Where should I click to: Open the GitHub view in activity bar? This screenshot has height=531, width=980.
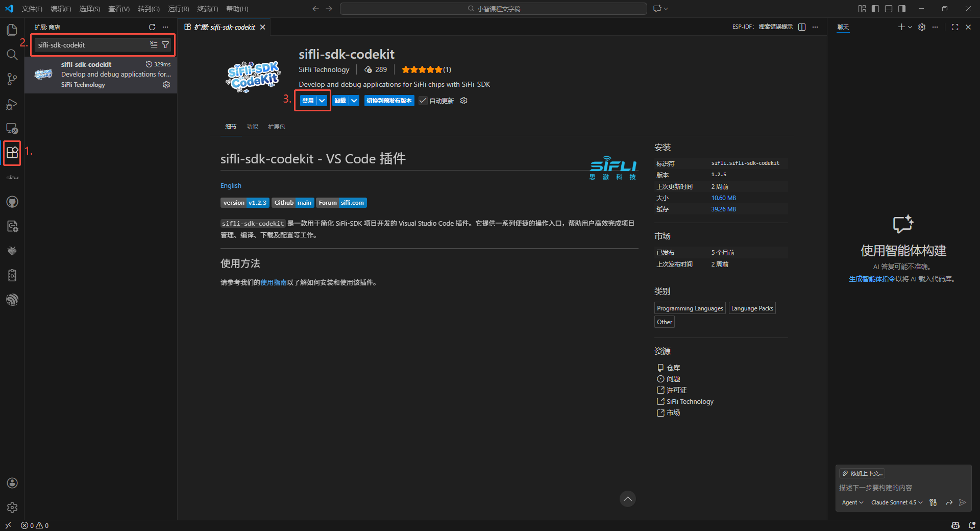pos(12,202)
